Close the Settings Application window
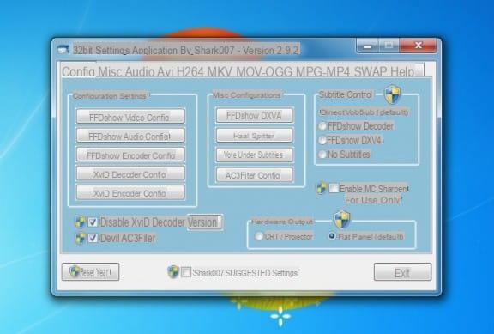The image size is (494, 334). coord(419,46)
